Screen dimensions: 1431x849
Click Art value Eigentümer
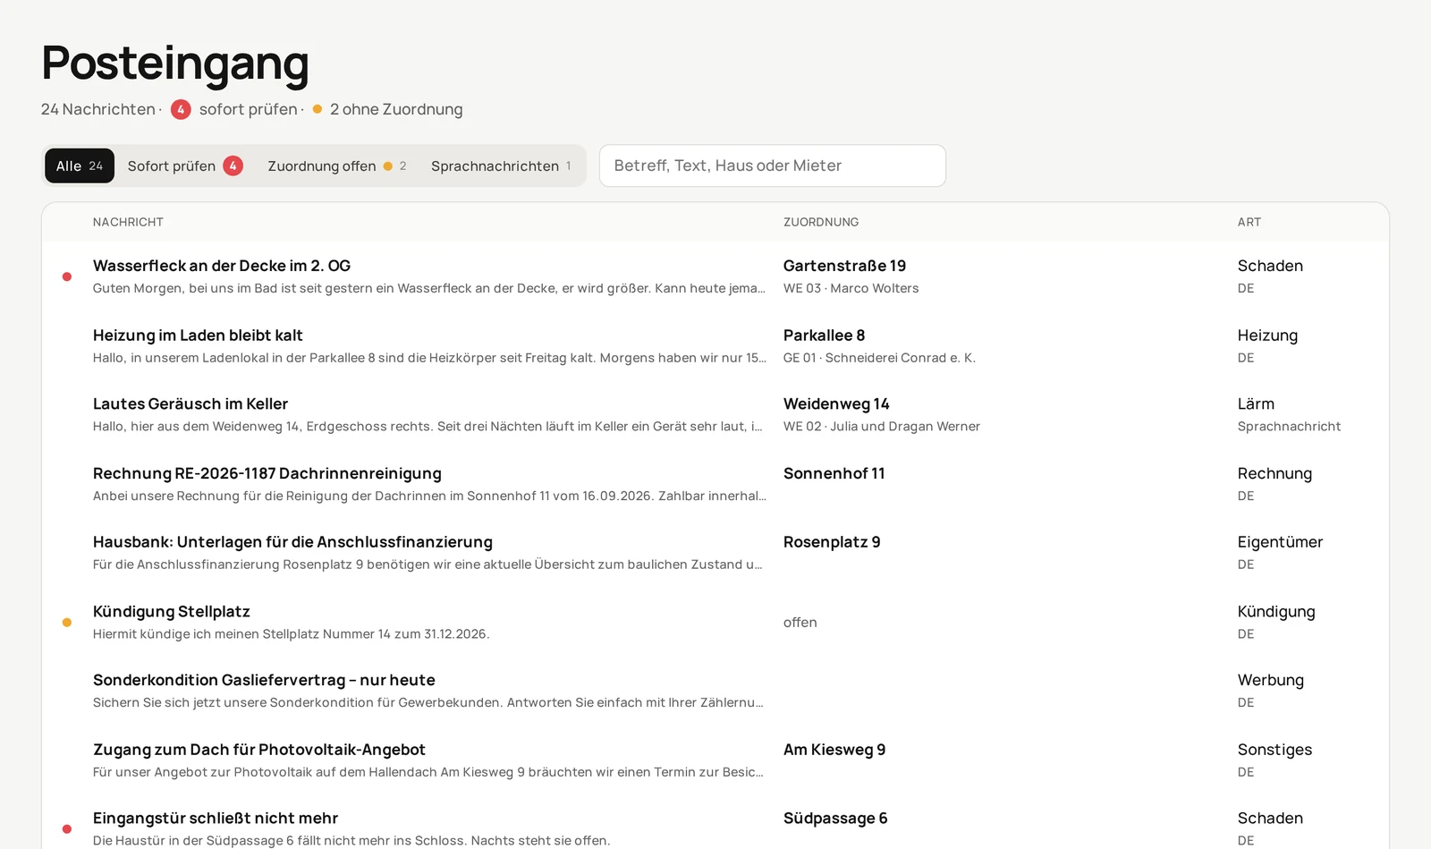pyautogui.click(x=1280, y=542)
